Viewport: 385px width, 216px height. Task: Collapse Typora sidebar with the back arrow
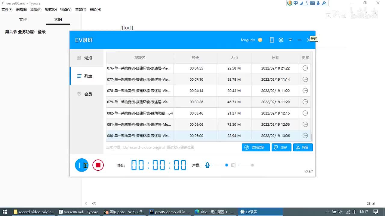click(x=86, y=203)
